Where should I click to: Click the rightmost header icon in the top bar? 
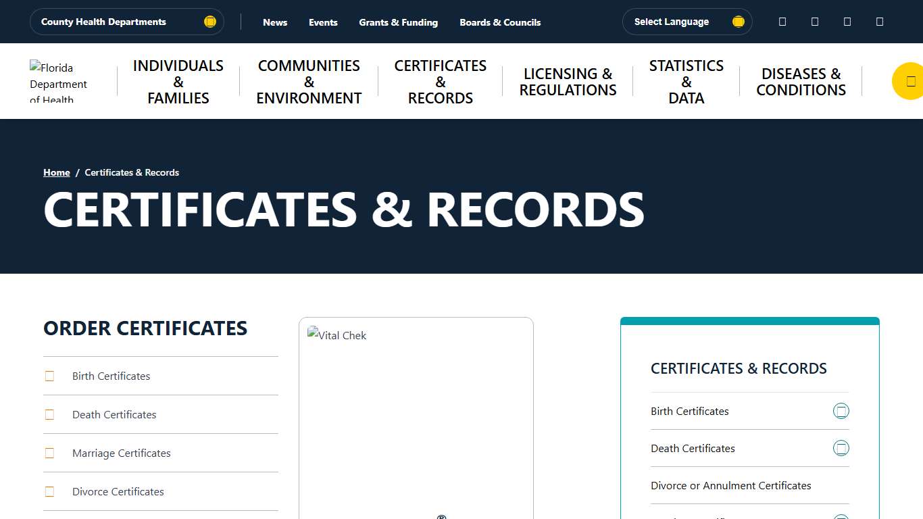(x=879, y=22)
